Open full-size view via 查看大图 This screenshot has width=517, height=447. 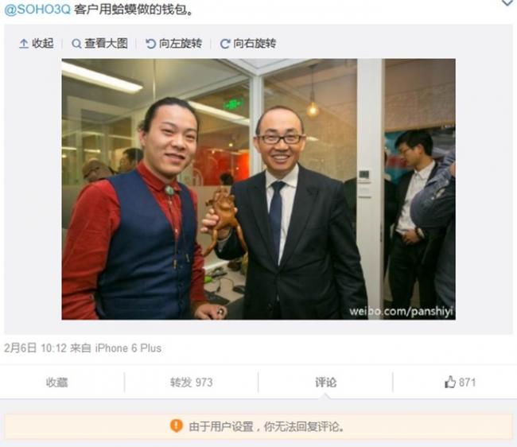106,44
